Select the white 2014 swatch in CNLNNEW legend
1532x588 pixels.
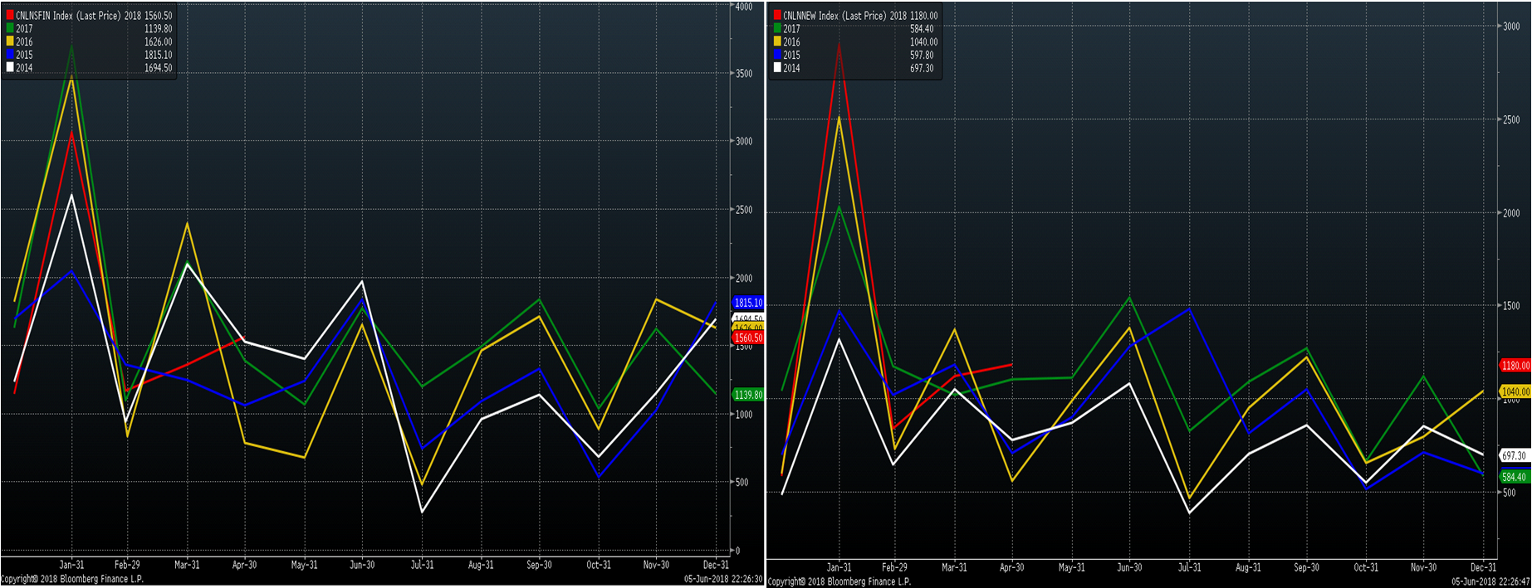click(777, 69)
